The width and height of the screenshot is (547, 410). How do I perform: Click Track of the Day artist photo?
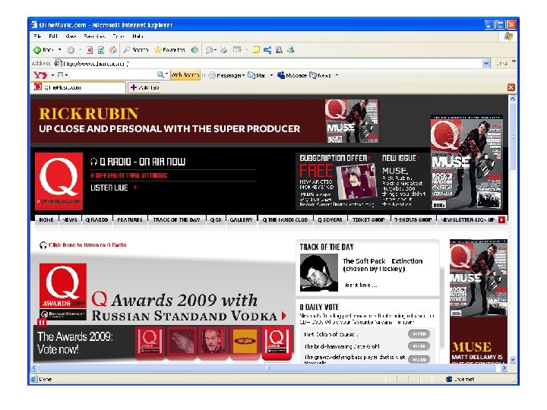pyautogui.click(x=319, y=273)
